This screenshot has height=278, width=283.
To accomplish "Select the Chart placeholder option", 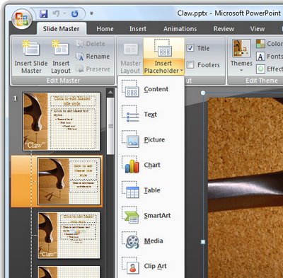I will tap(151, 165).
